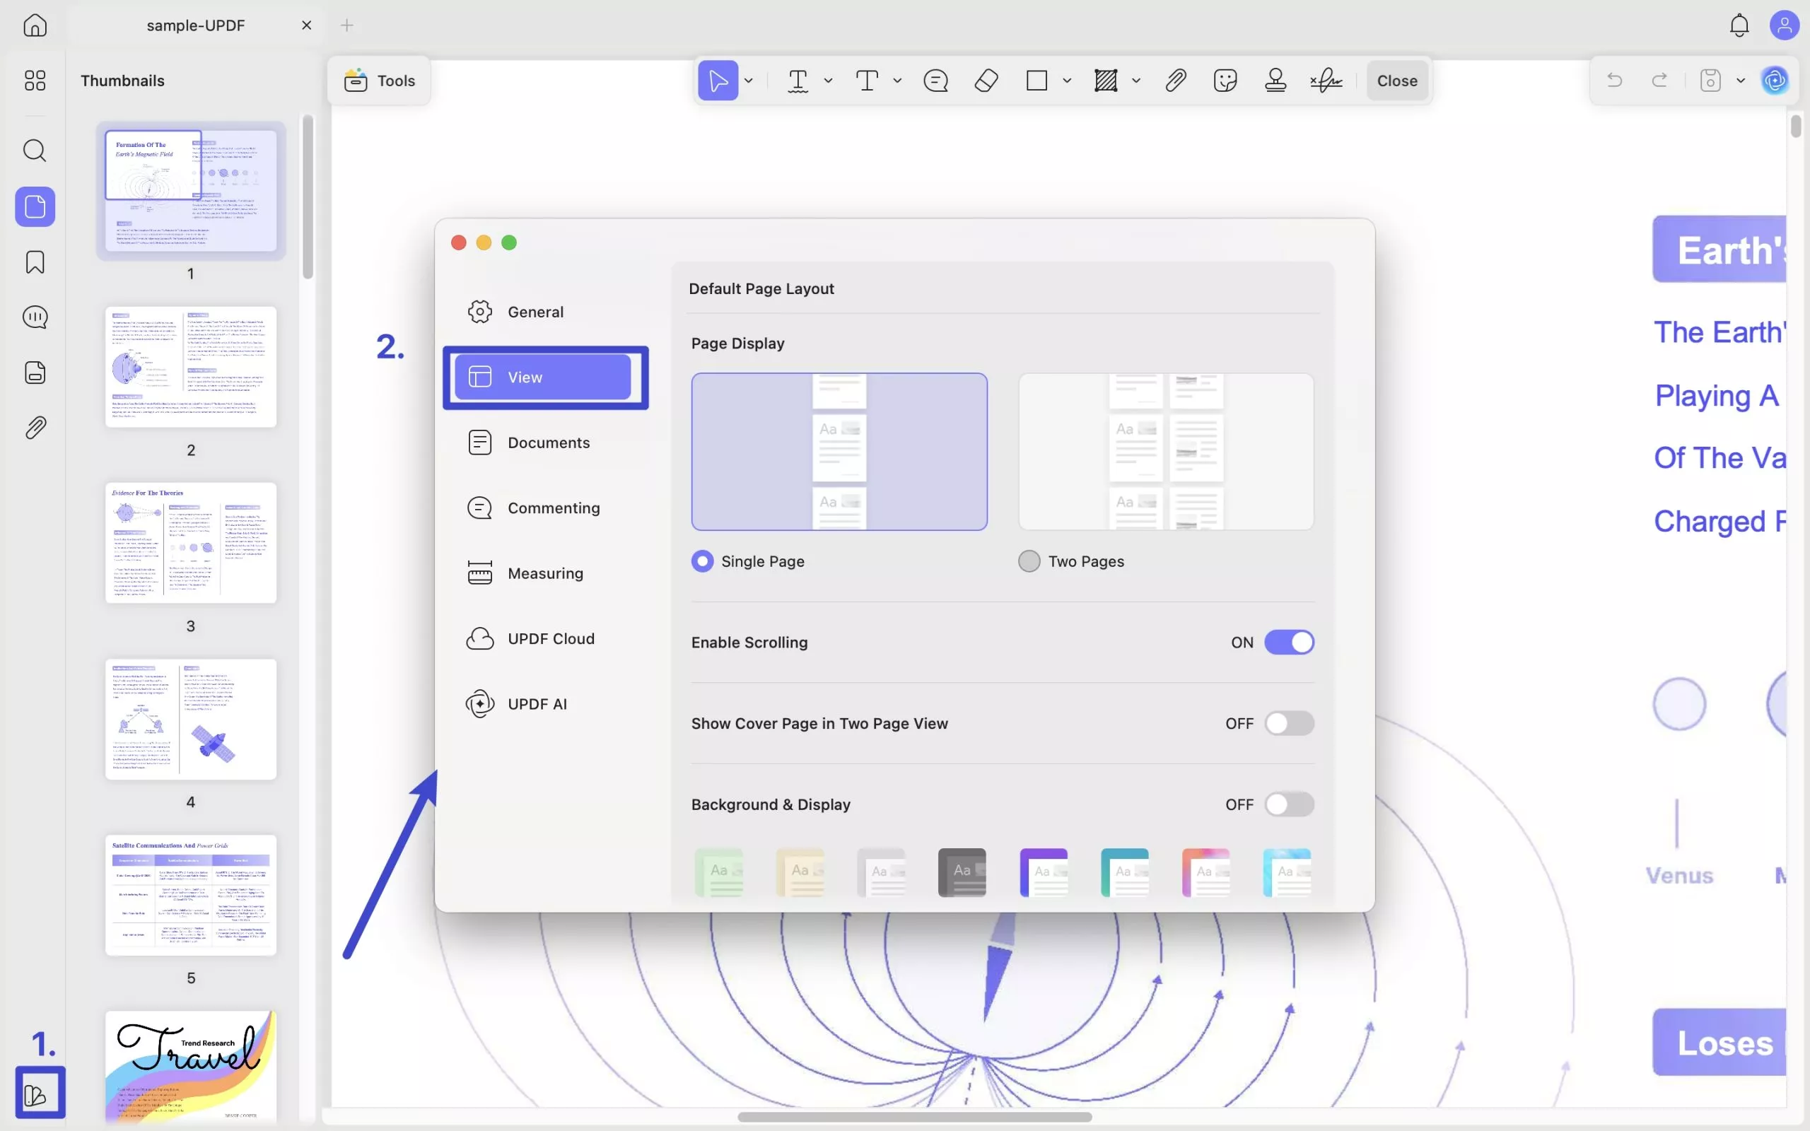Click the Close button in toolbar

pos(1397,81)
